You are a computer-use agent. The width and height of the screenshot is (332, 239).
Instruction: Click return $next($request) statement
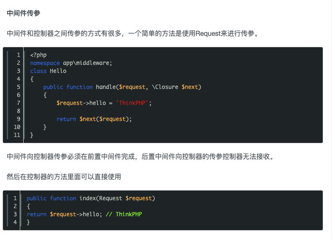point(94,119)
